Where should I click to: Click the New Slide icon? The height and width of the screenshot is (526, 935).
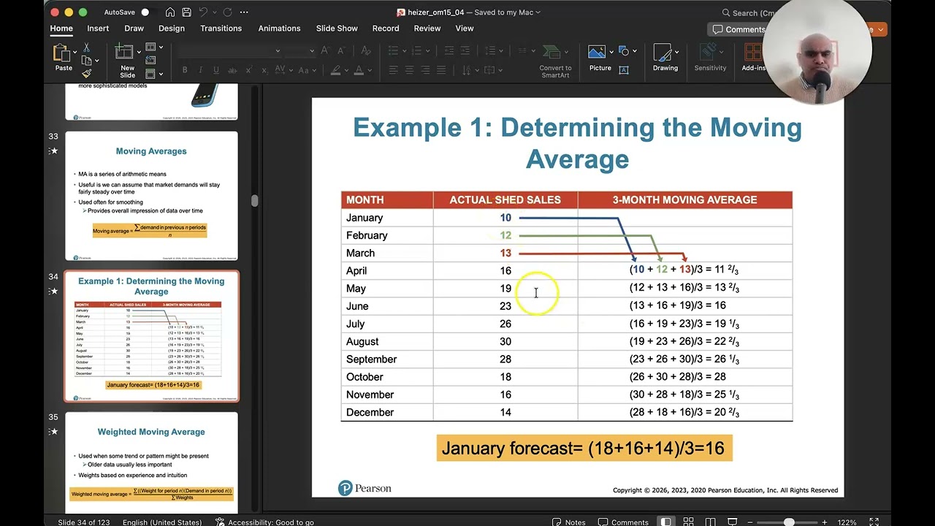126,53
